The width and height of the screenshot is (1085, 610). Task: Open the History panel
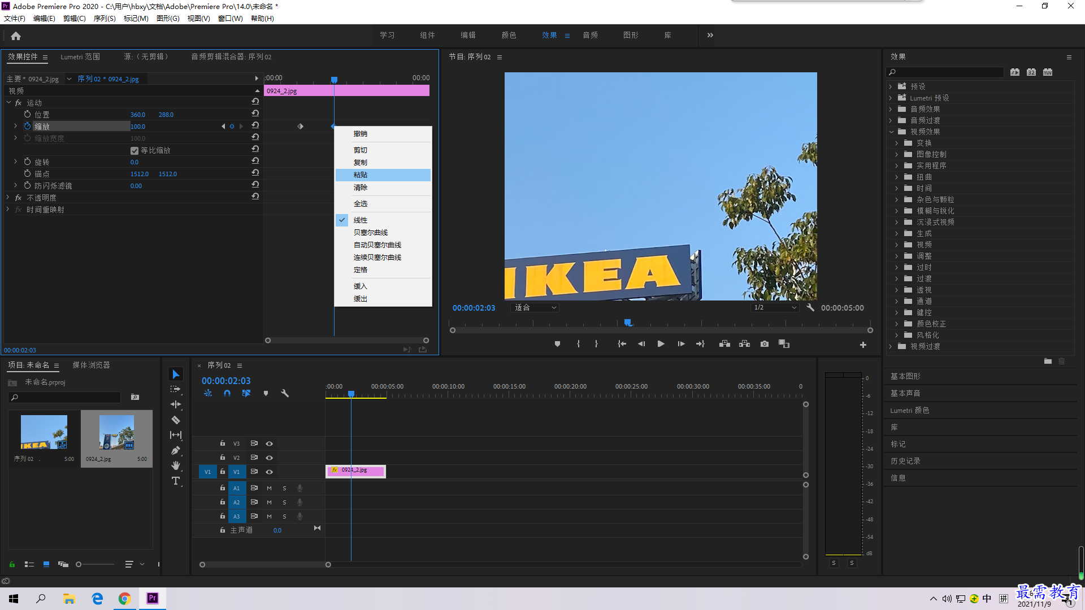[x=905, y=461]
